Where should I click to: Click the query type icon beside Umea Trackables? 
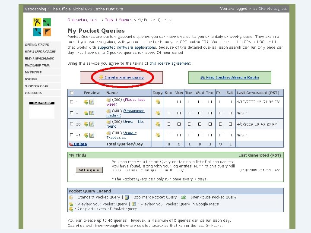[x=109, y=133]
